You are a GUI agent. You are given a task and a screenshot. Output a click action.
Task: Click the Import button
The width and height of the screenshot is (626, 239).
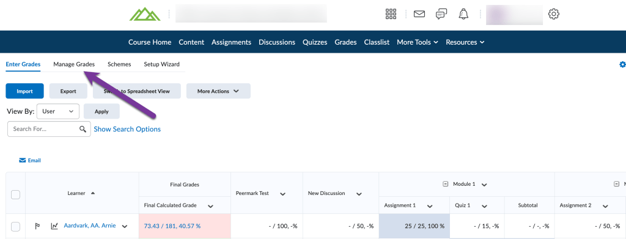tap(24, 91)
